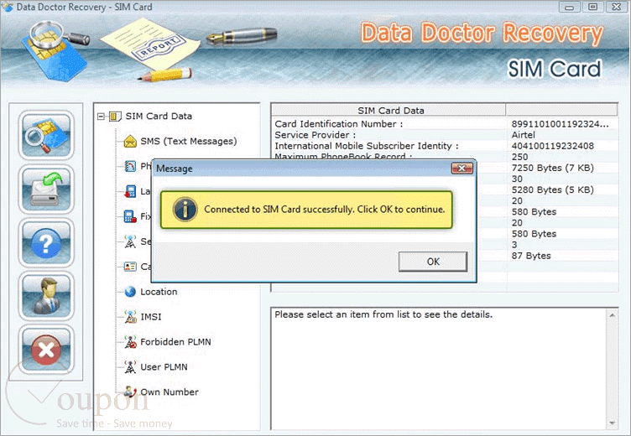The width and height of the screenshot is (631, 436).
Task: Select SMS (Text Messages) tree item
Action: coord(188,141)
